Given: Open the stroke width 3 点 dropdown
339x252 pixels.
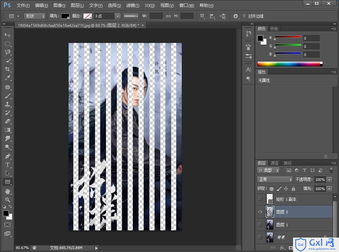Looking at the screenshot, I should pyautogui.click(x=117, y=16).
